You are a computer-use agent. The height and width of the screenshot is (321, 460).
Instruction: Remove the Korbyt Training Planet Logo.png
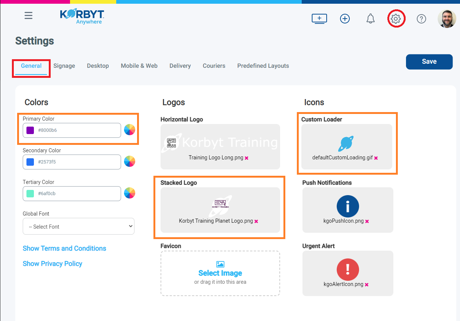[x=256, y=221]
